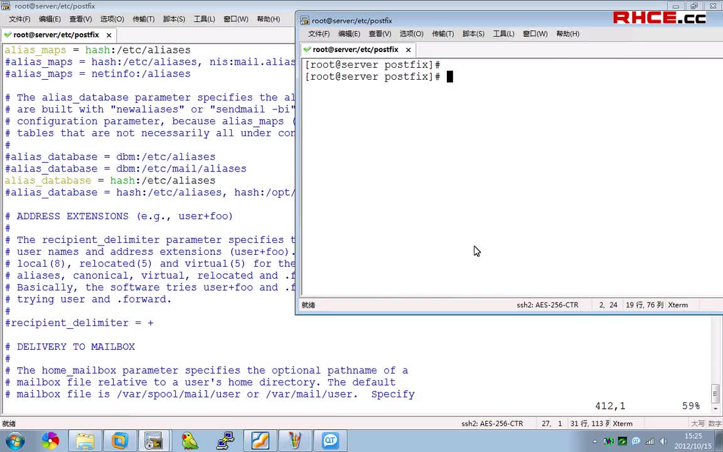This screenshot has width=723, height=452.
Task: Open the green parrot taskbar app
Action: [190, 441]
